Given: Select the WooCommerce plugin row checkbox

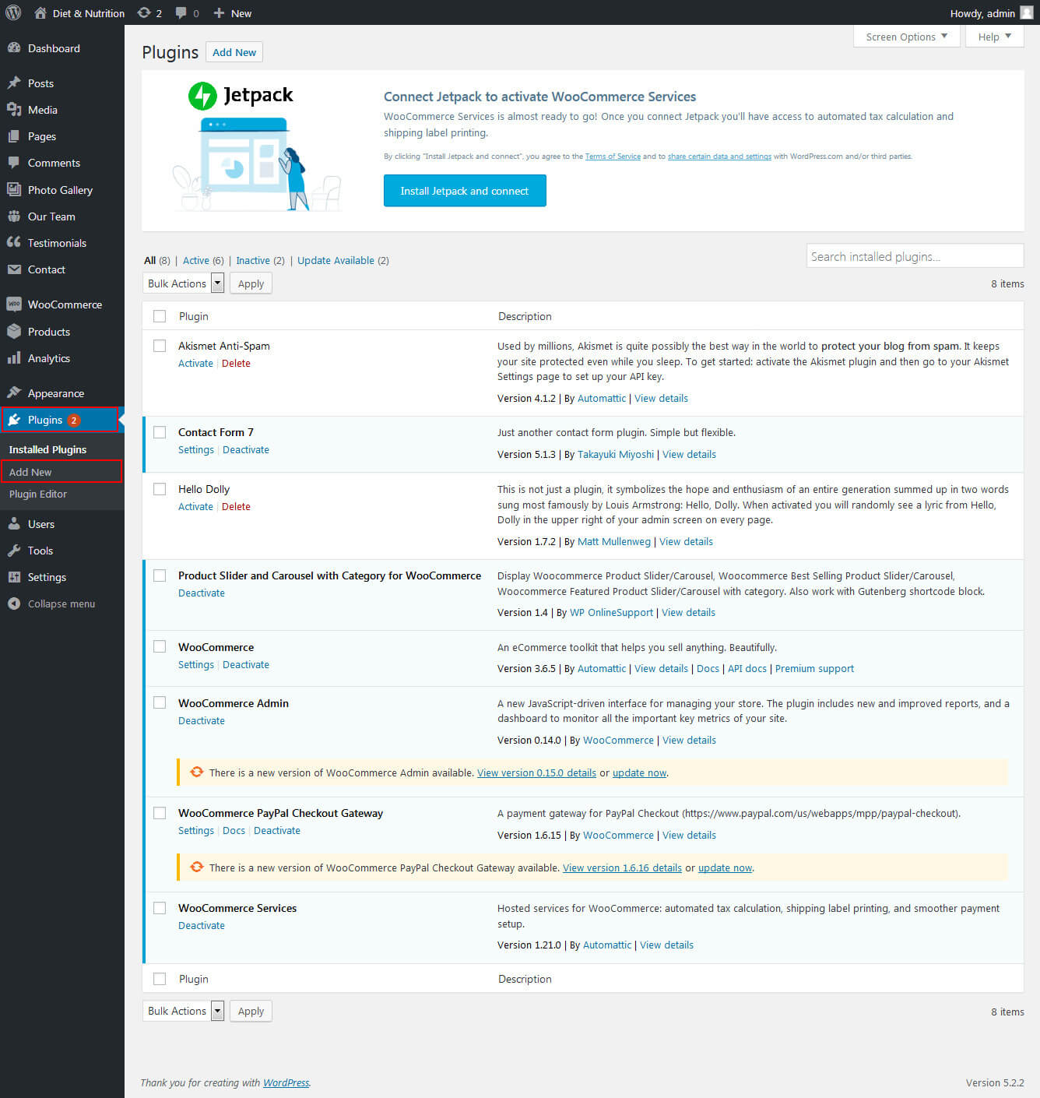Looking at the screenshot, I should coord(160,646).
